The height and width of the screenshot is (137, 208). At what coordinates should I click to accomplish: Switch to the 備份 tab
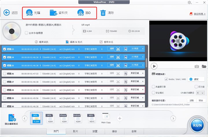(x=114, y=131)
